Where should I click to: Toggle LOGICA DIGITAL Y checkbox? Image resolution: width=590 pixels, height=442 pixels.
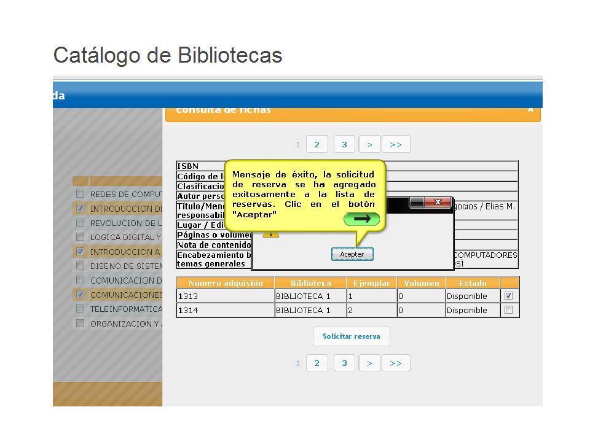[80, 237]
